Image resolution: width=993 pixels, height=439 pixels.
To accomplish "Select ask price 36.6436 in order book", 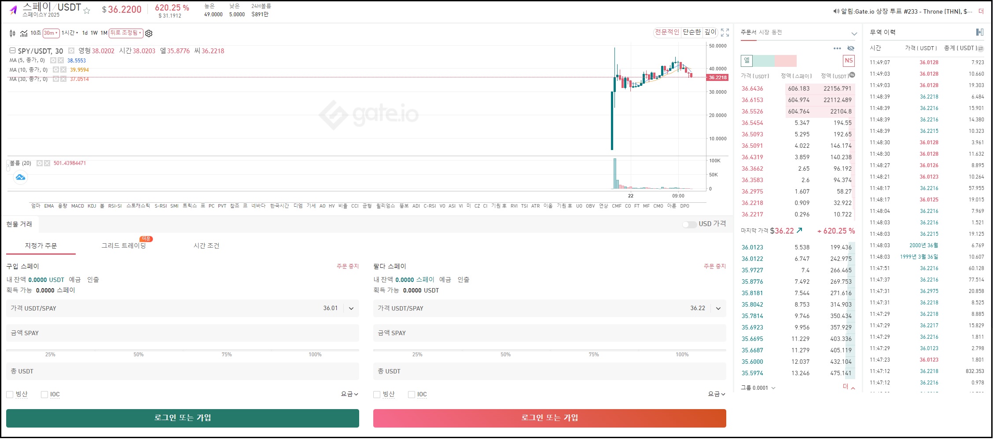I will pos(752,88).
